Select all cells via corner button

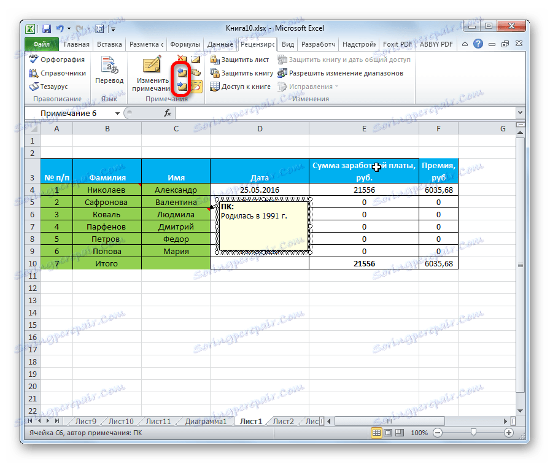pyautogui.click(x=33, y=128)
